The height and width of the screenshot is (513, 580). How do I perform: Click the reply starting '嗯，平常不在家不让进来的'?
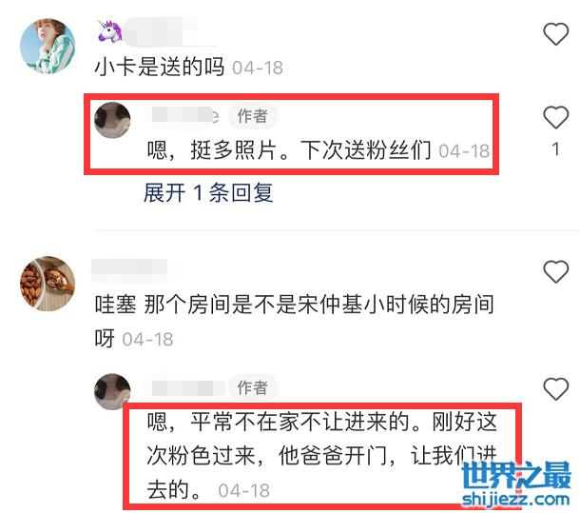point(321,456)
